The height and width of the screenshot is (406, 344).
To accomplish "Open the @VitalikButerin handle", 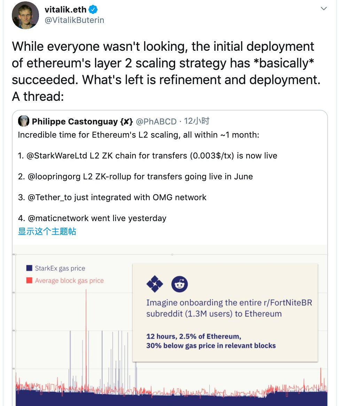I will 75,20.
